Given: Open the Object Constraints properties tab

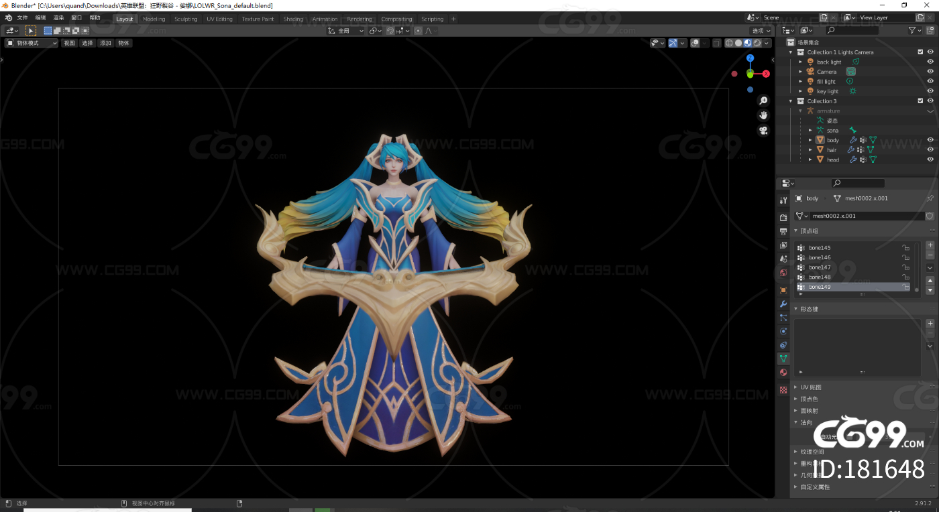Looking at the screenshot, I should point(783,345).
